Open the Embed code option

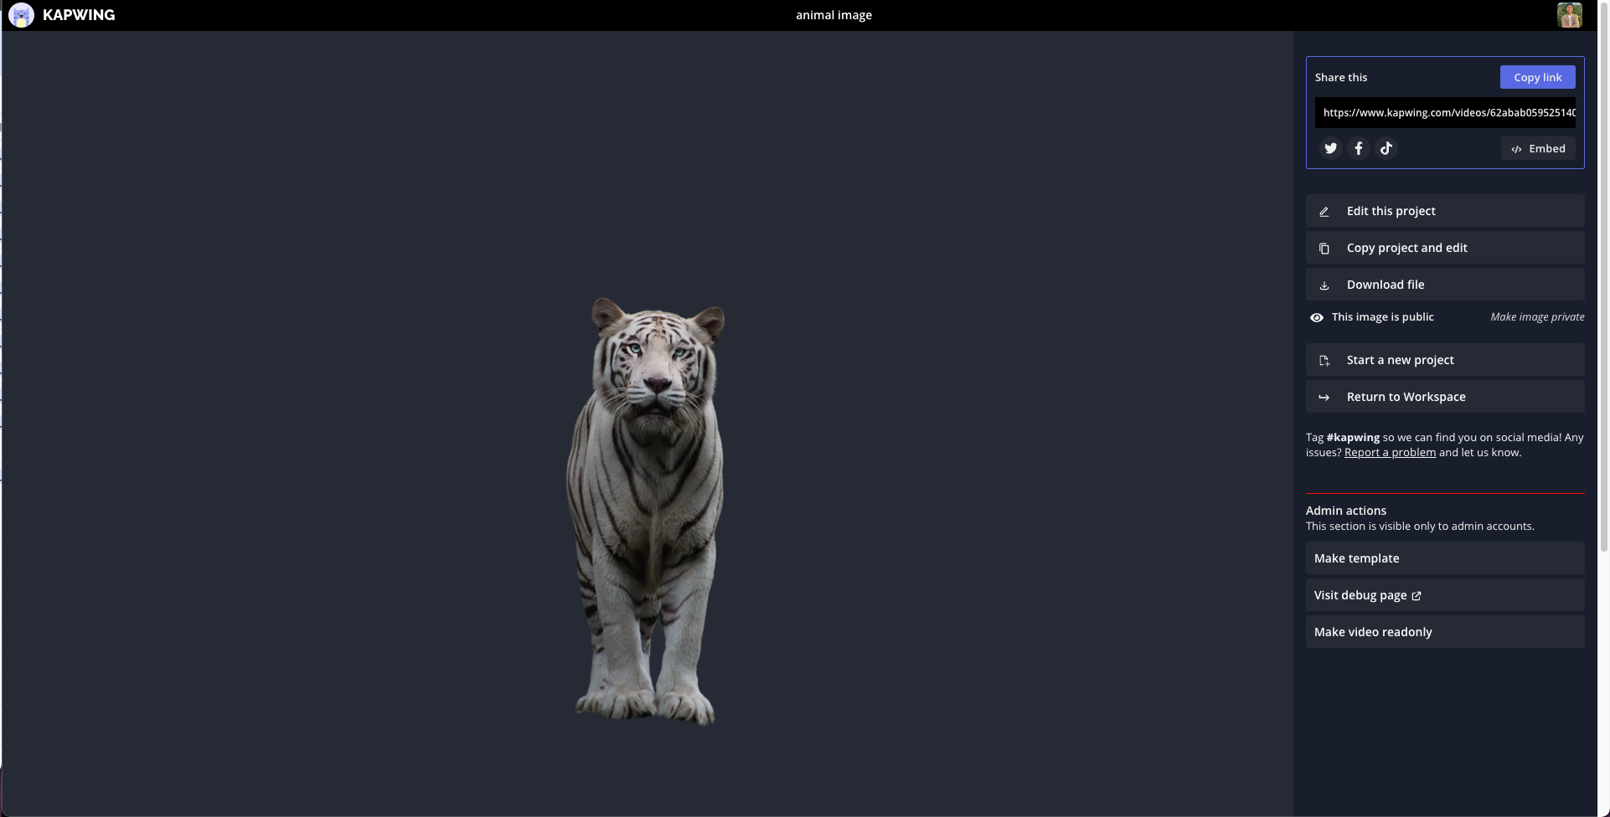(1538, 149)
